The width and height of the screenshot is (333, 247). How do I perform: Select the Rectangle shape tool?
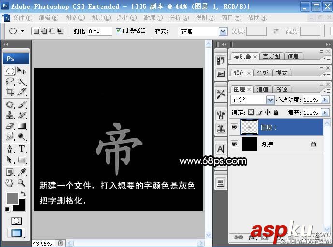pyautogui.click(x=22, y=160)
